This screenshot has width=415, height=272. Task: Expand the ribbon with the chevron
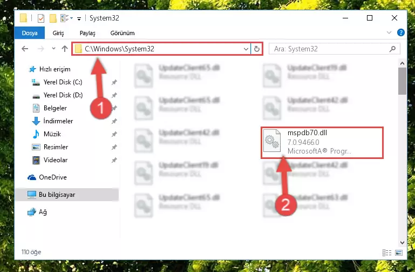pos(389,32)
